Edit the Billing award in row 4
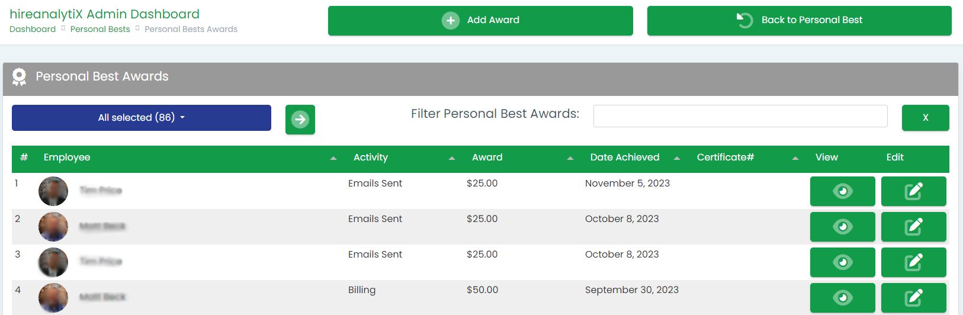This screenshot has height=315, width=963. [913, 298]
